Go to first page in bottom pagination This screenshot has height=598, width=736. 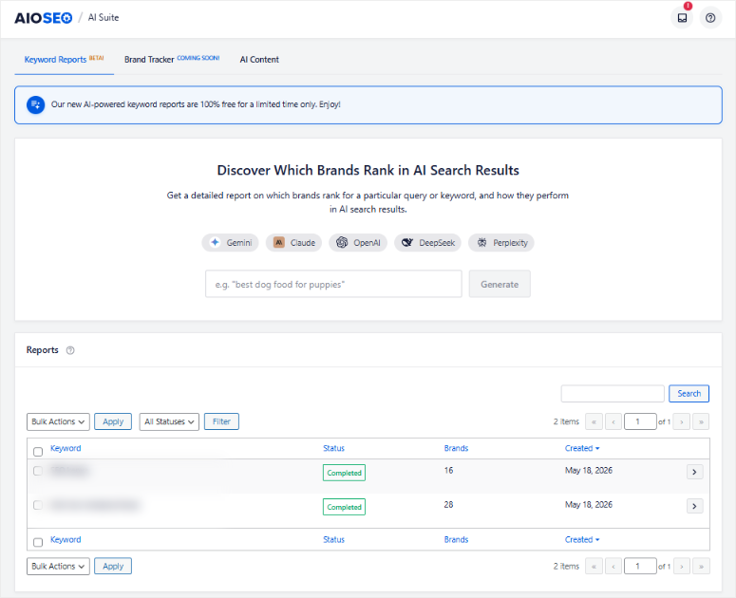594,566
